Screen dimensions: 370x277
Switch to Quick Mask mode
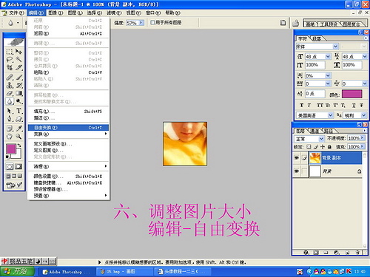[18, 167]
